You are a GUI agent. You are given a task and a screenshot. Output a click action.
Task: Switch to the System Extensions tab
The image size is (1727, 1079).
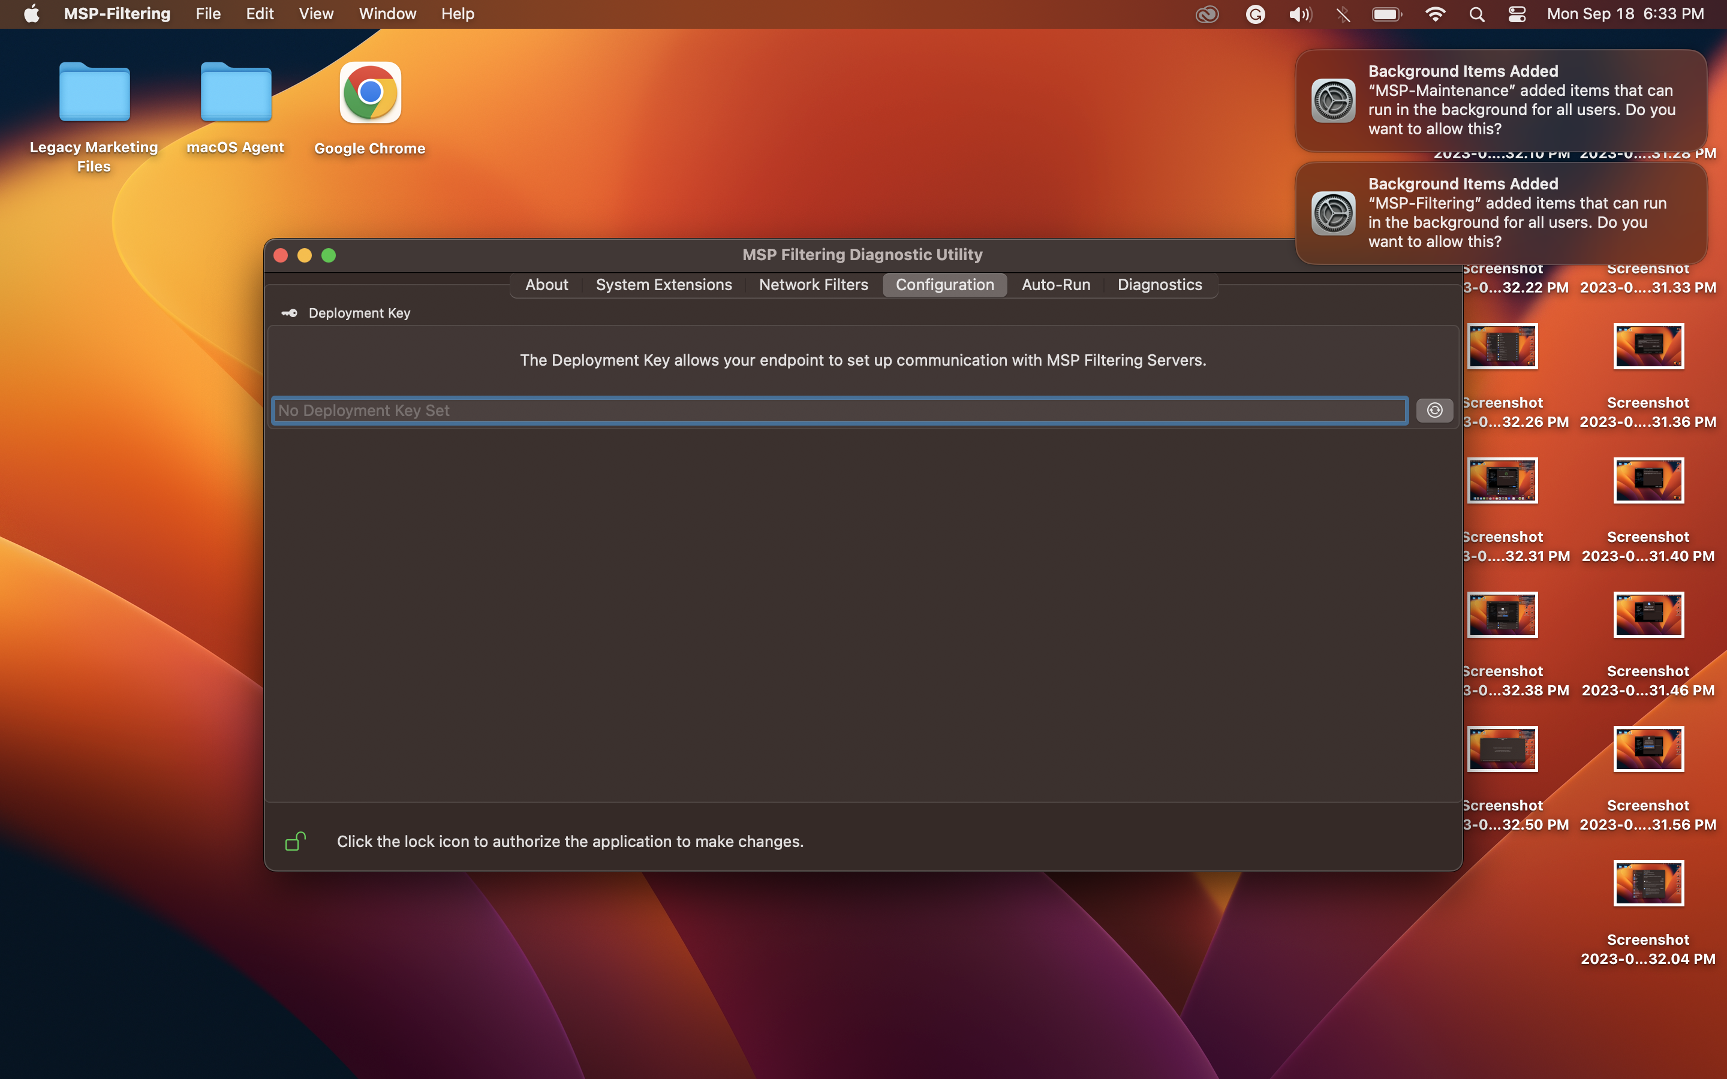[663, 285]
